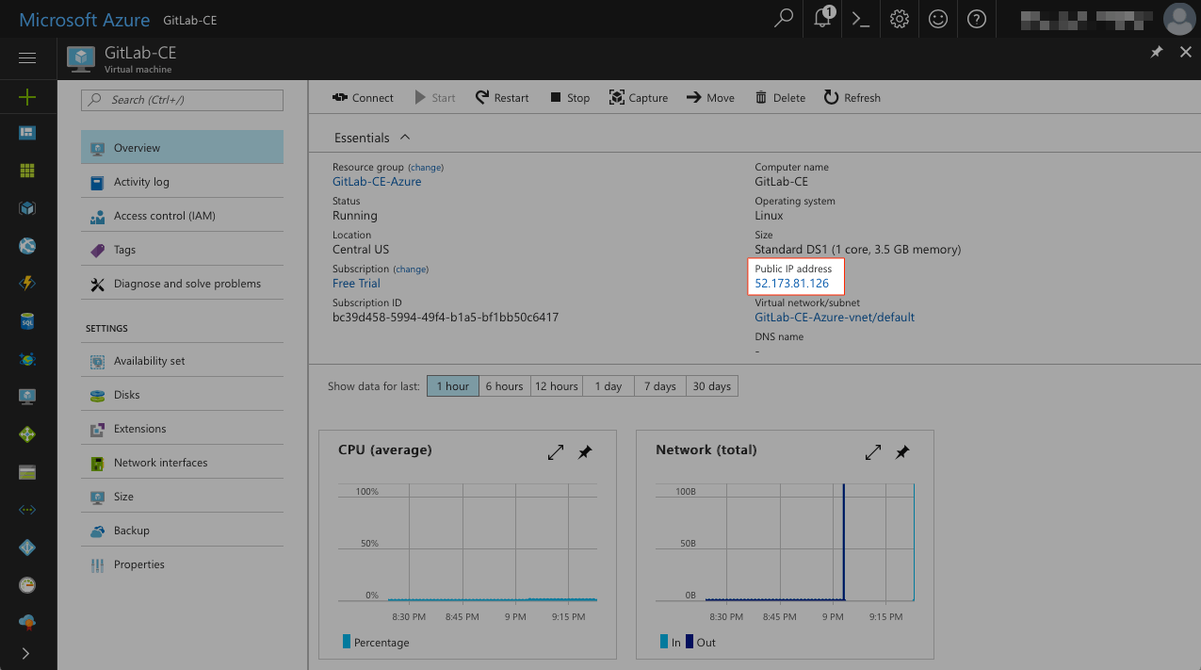Show data for the last 7 days
1201x670 pixels.
[x=659, y=385]
